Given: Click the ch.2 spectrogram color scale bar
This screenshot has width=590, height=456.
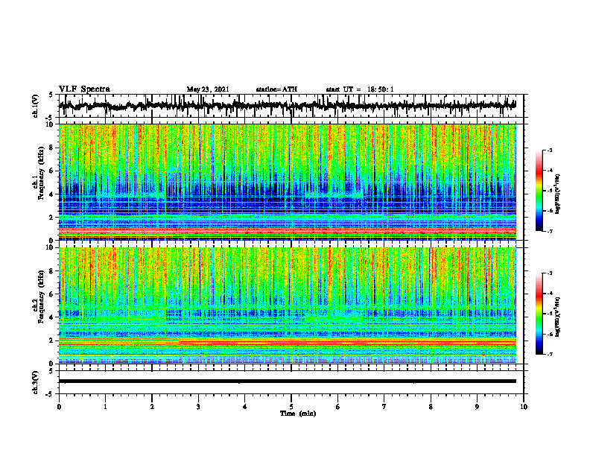Looking at the screenshot, I should pyautogui.click(x=539, y=314).
